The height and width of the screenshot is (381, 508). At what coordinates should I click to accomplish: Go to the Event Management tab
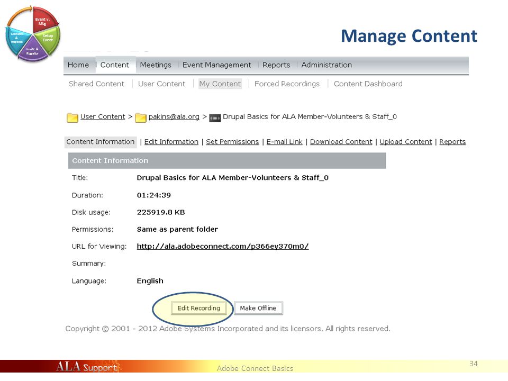(x=217, y=65)
